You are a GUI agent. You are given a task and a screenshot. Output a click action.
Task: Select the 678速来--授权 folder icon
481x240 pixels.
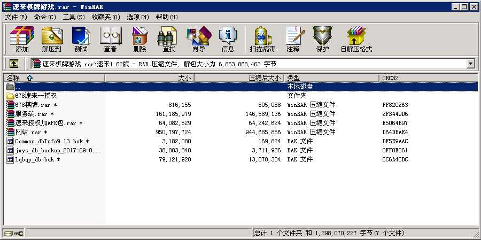pyautogui.click(x=10, y=96)
